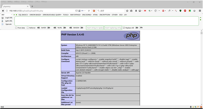Open a new tab with plus button

click(x=32, y=6)
